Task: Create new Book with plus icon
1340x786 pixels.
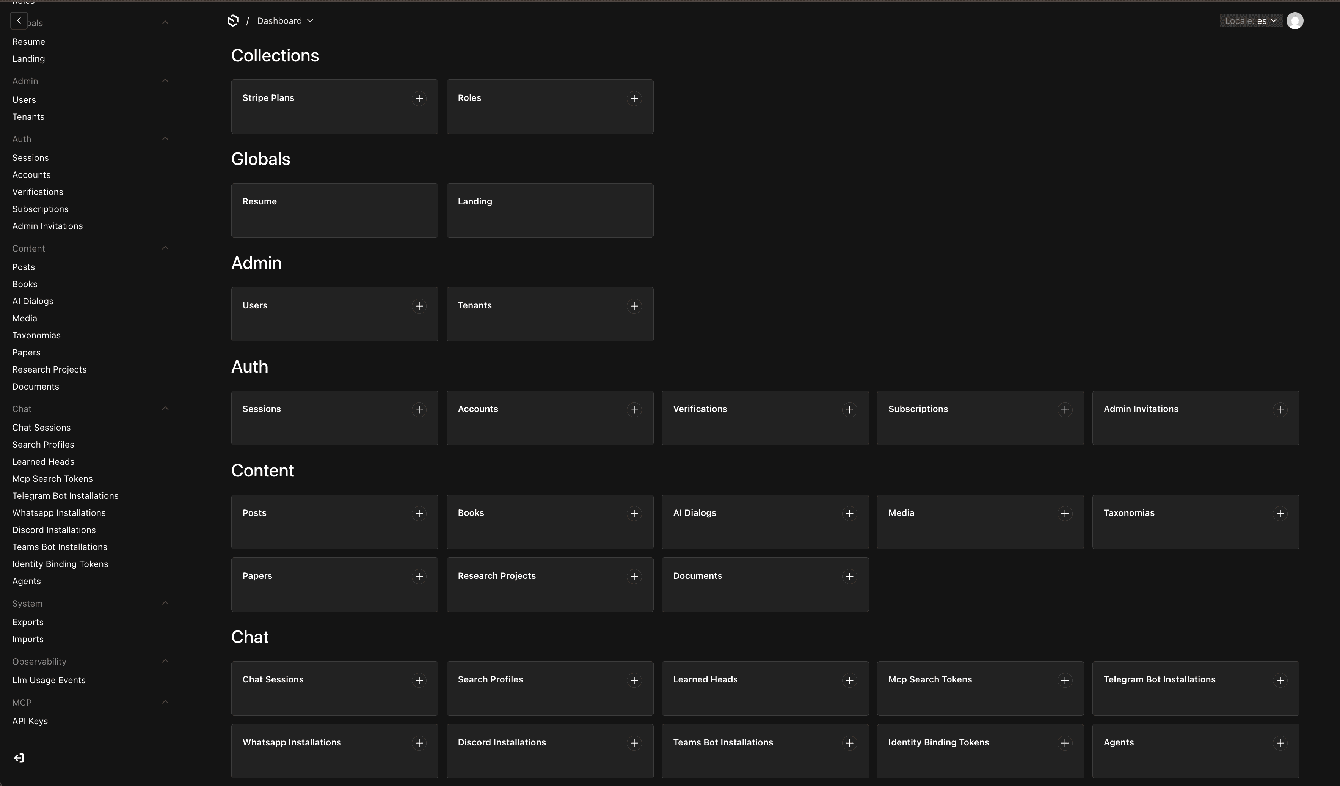Action: (x=634, y=514)
